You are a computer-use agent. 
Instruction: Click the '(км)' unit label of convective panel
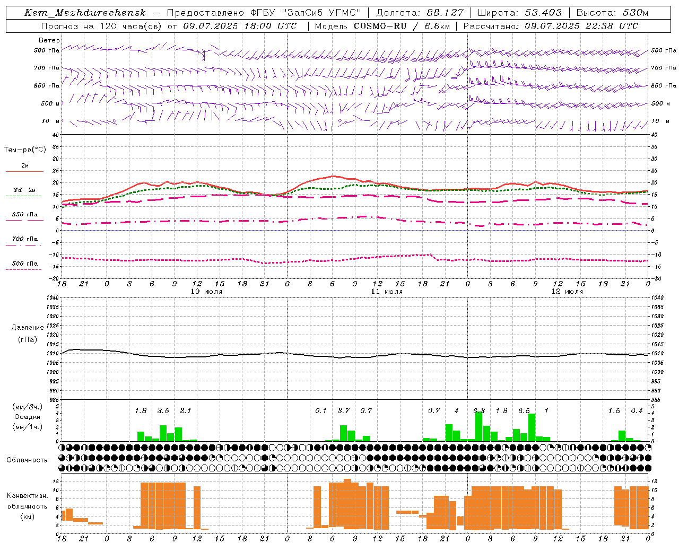pos(28,516)
